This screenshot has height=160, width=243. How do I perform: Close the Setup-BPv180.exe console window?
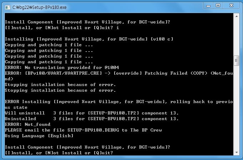click(x=231, y=6)
